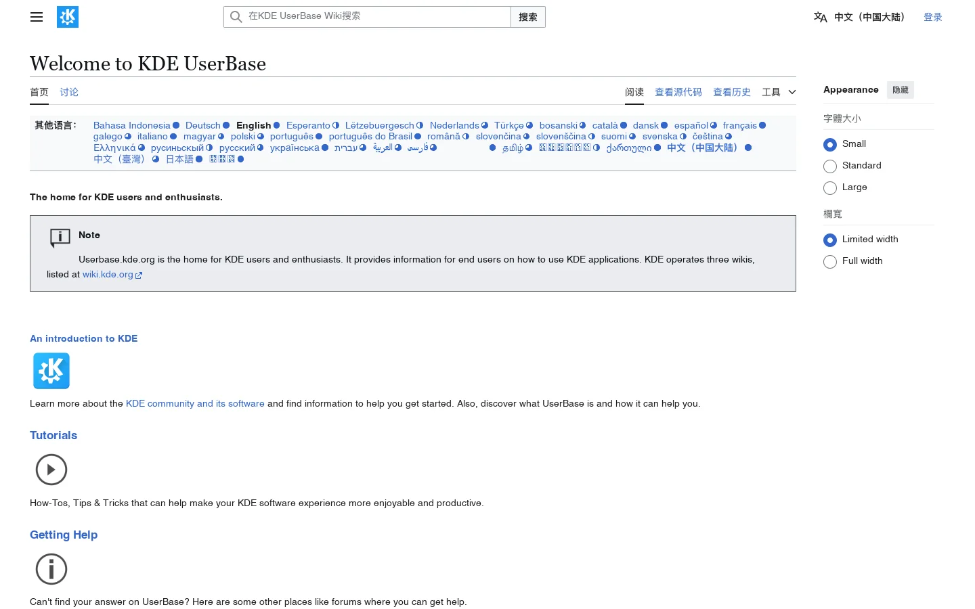This screenshot has width=975, height=609.
Task: Switch to the 首页 tab
Action: 39,92
